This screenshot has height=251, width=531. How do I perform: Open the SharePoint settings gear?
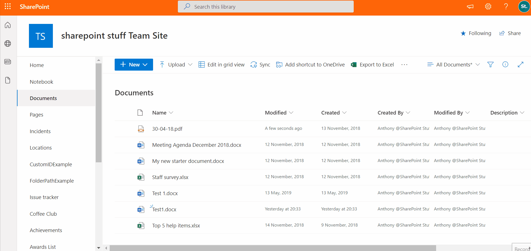tap(488, 6)
